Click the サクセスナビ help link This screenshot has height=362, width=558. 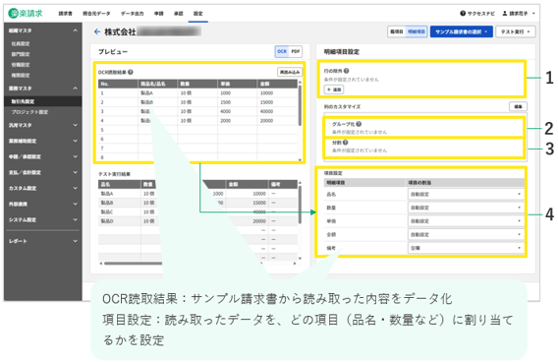[x=477, y=13]
